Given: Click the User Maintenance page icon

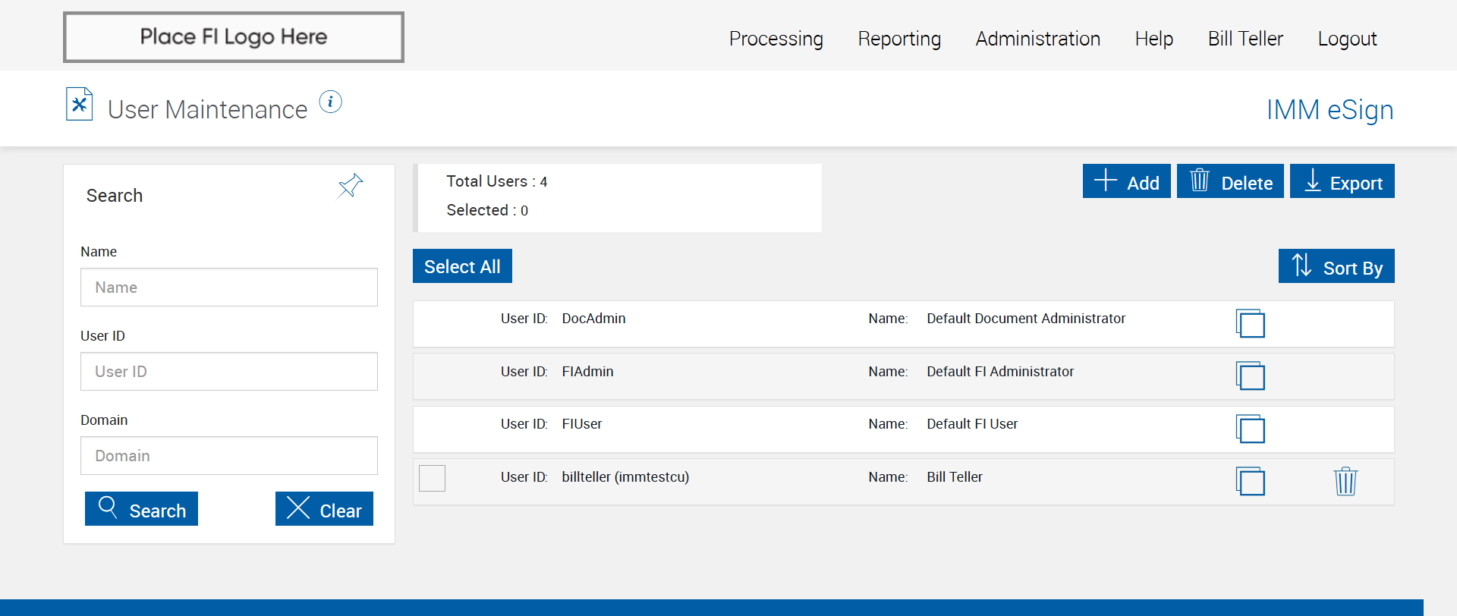Looking at the screenshot, I should [x=79, y=105].
